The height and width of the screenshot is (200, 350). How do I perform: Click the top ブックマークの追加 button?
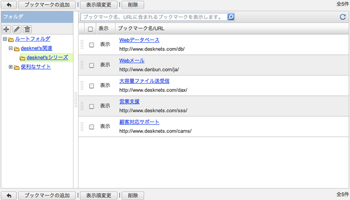point(47,4)
